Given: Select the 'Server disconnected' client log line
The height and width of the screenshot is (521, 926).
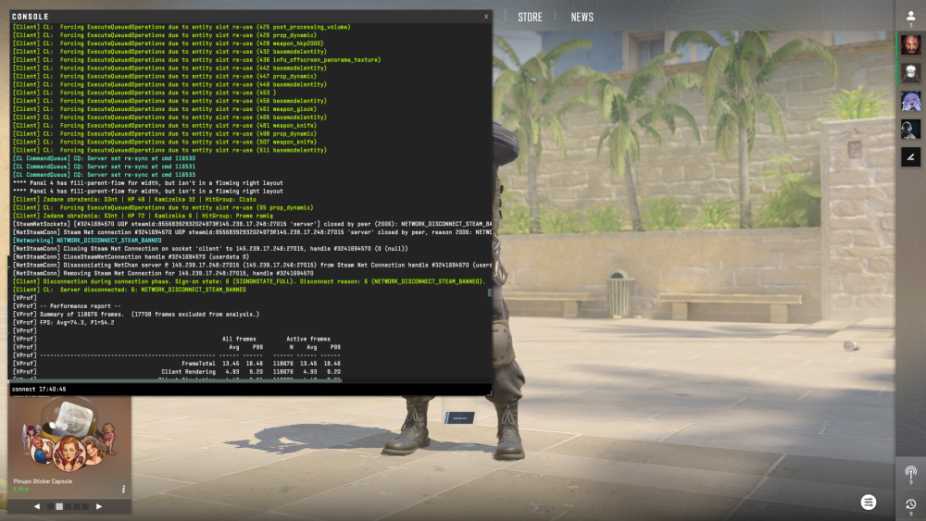Looking at the screenshot, I should coord(130,290).
